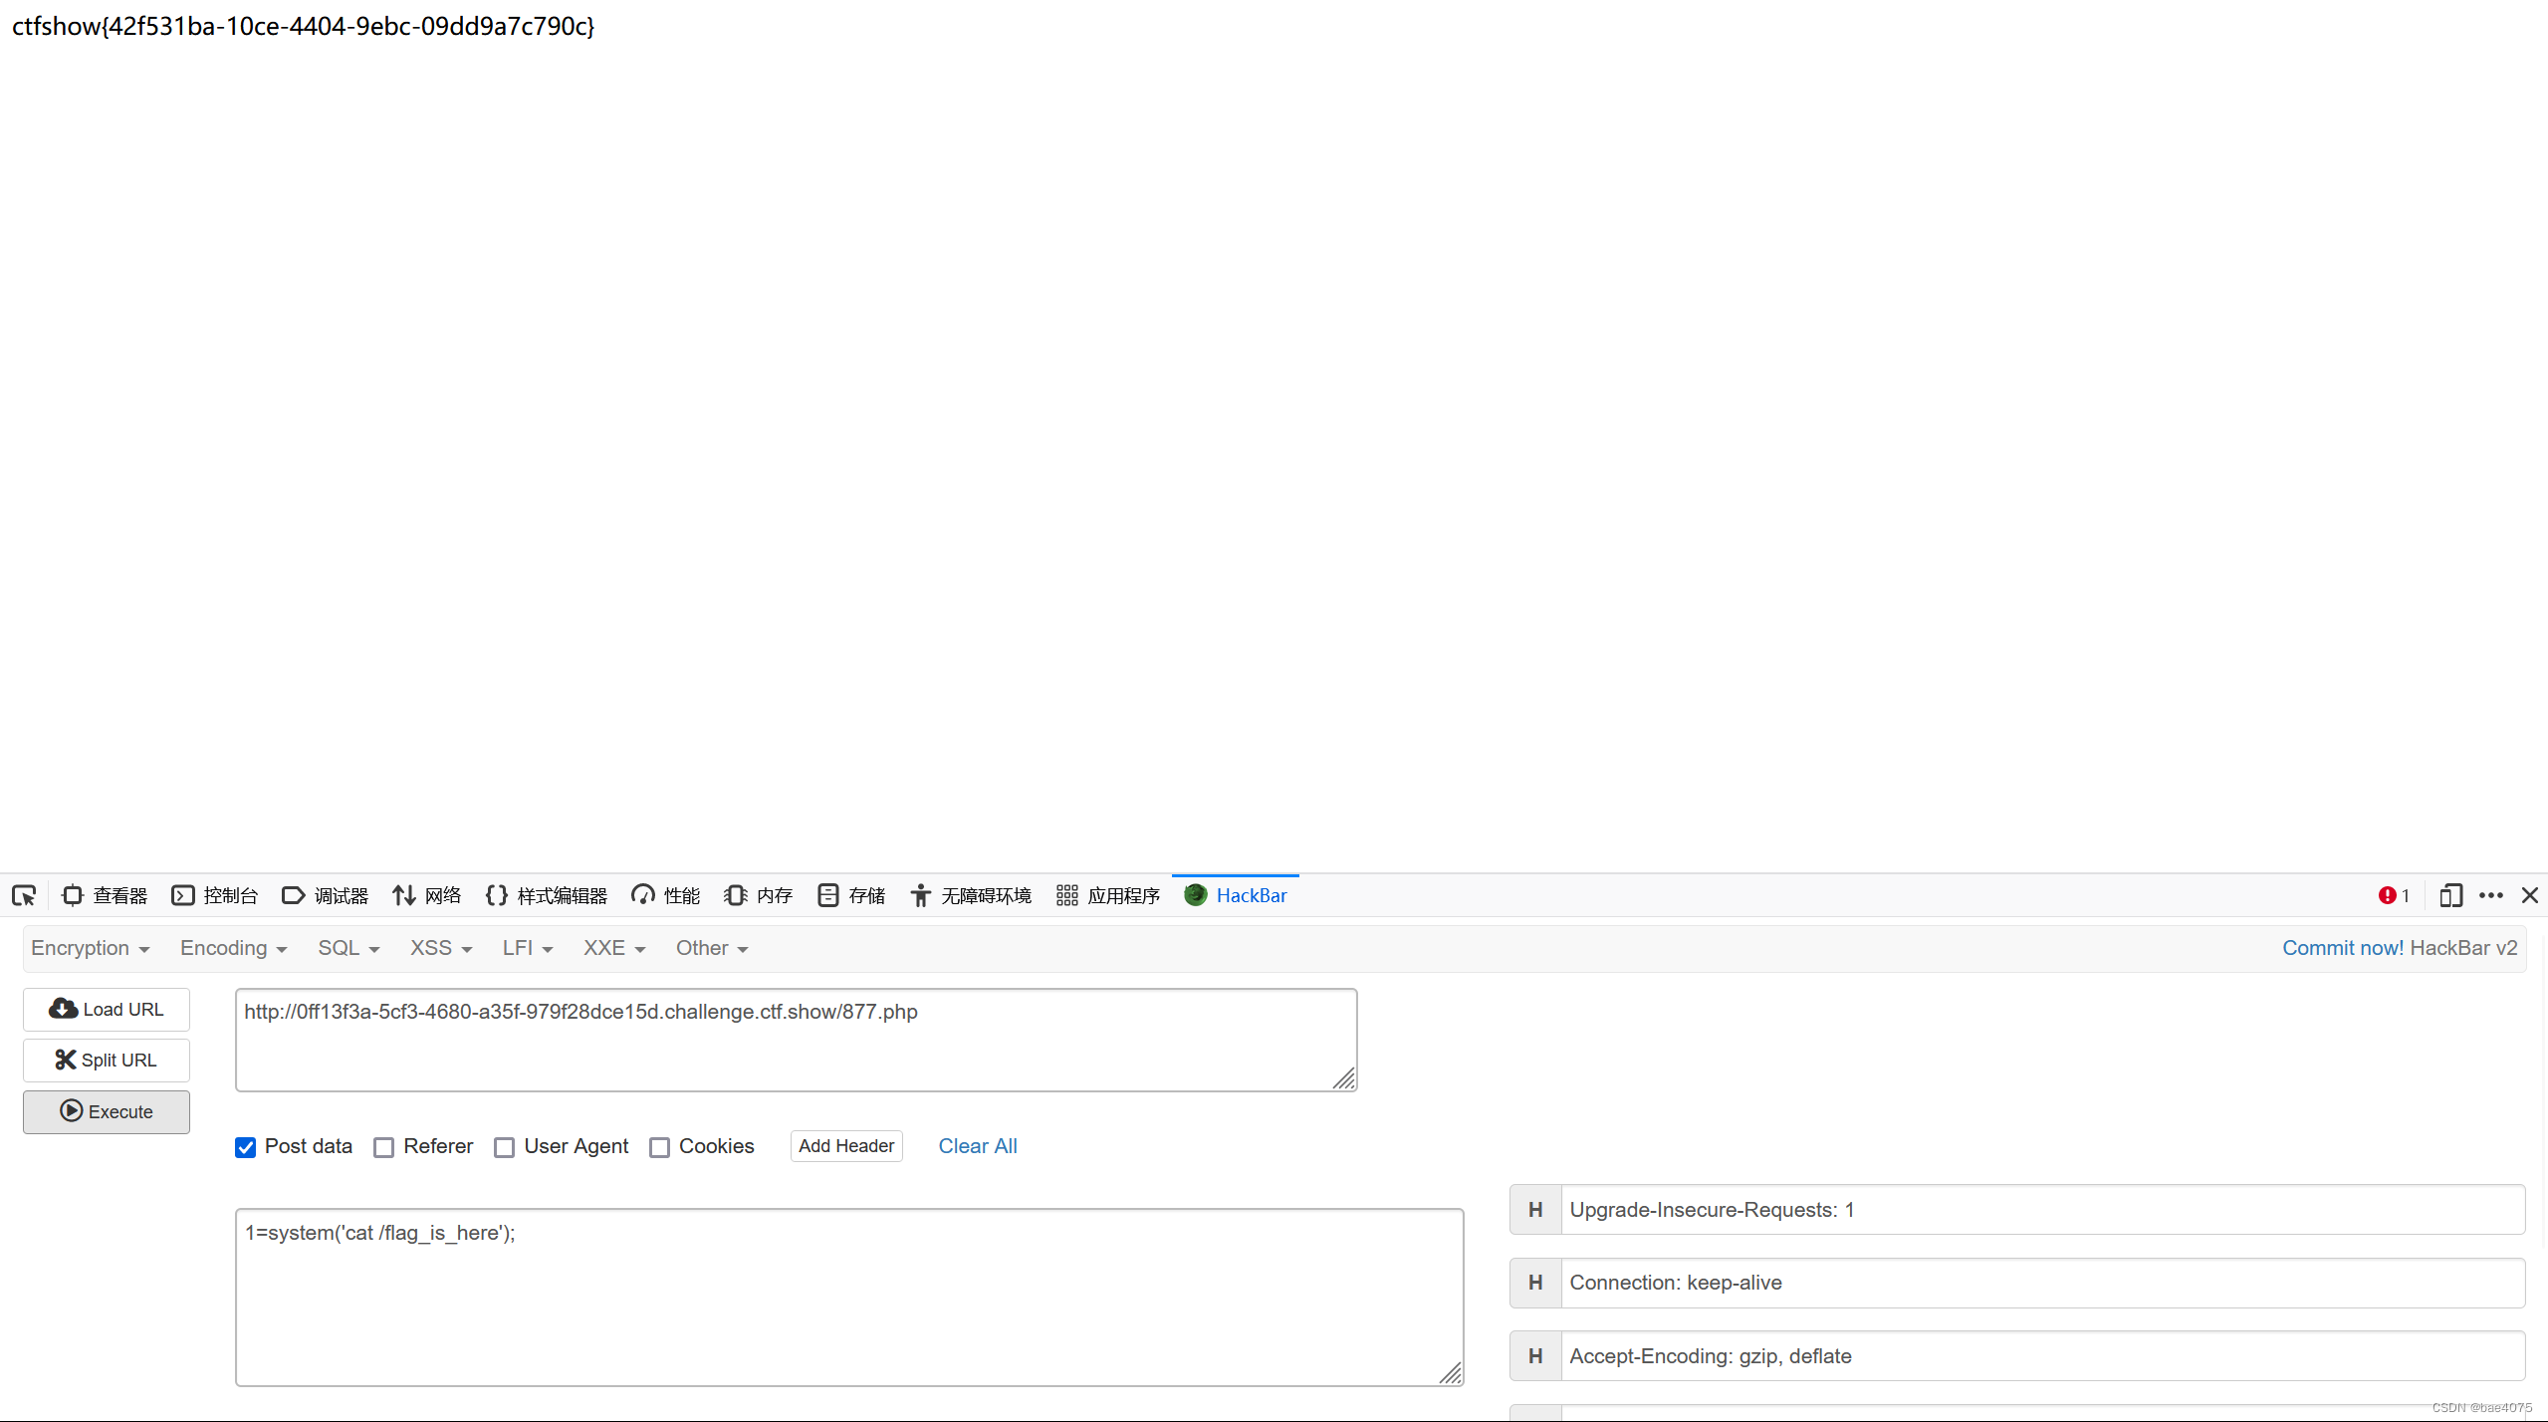
Task: Open the Network (网络) panel
Action: [427, 895]
